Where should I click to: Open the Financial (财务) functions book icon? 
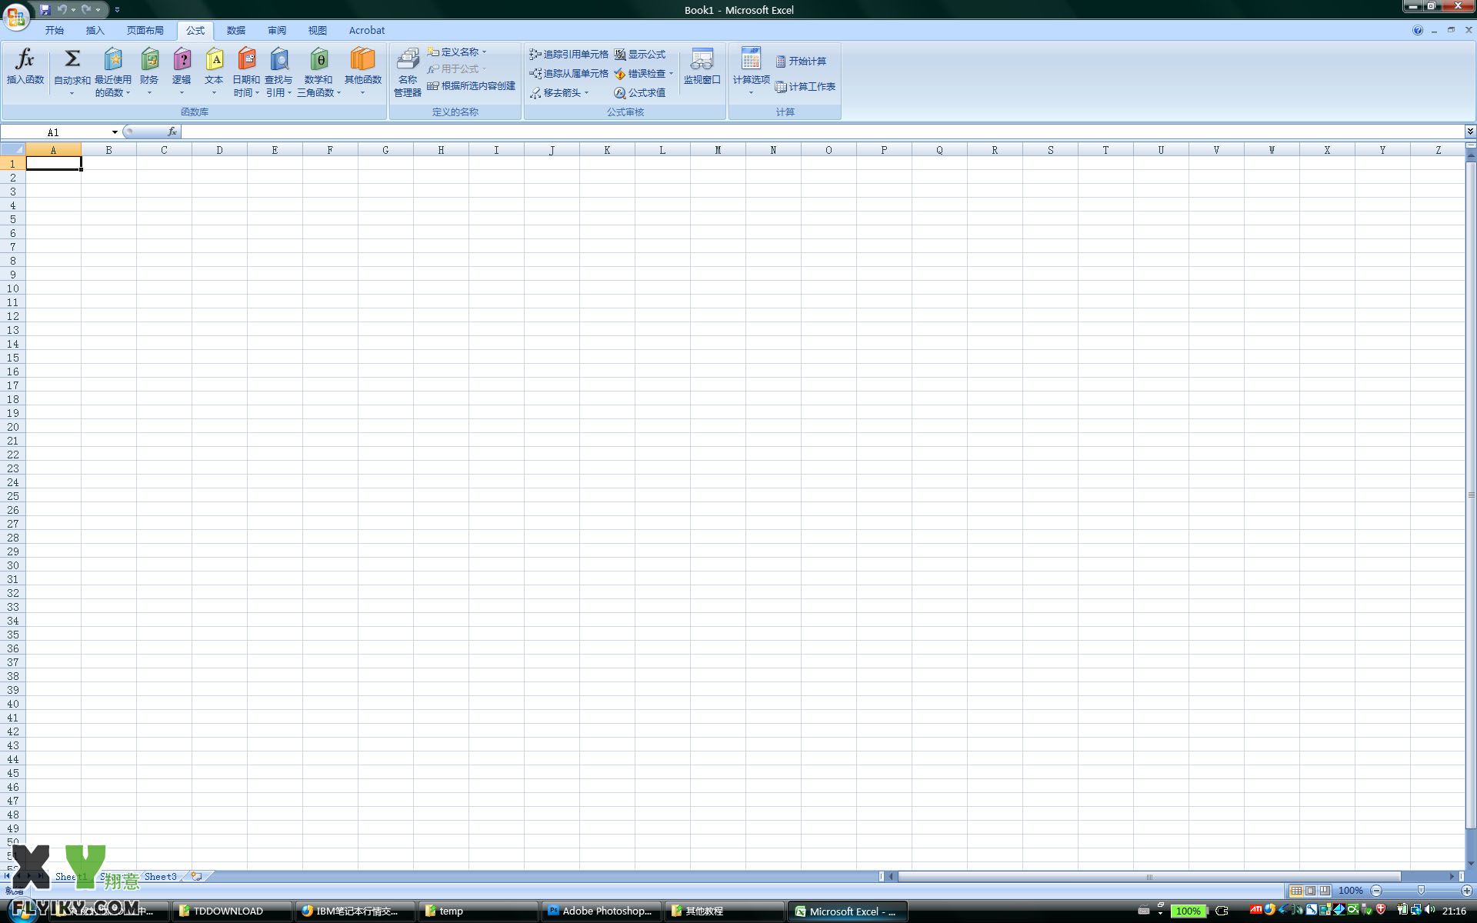pos(149,60)
